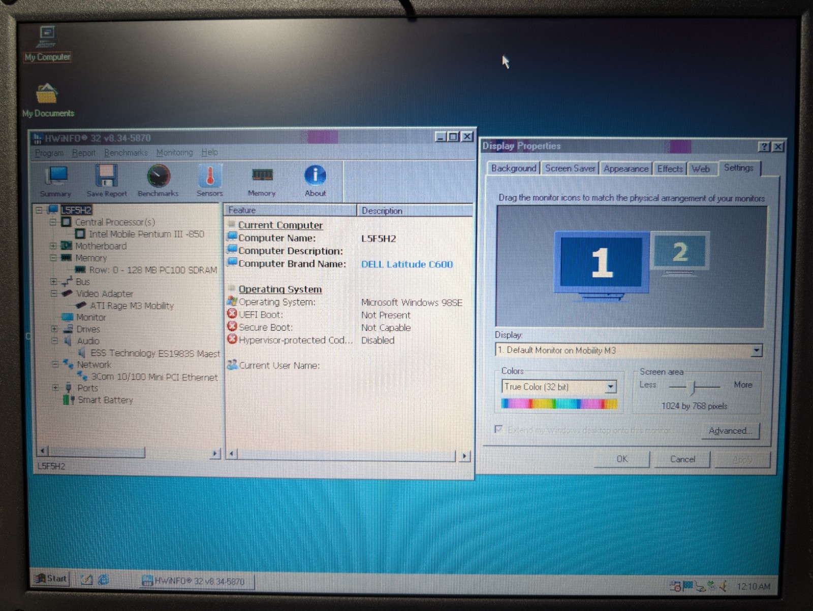Collapse the Network node
This screenshot has height=611, width=813.
click(55, 364)
